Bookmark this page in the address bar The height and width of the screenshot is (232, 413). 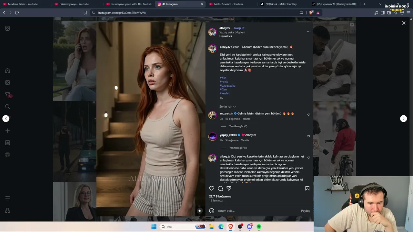[x=85, y=13]
